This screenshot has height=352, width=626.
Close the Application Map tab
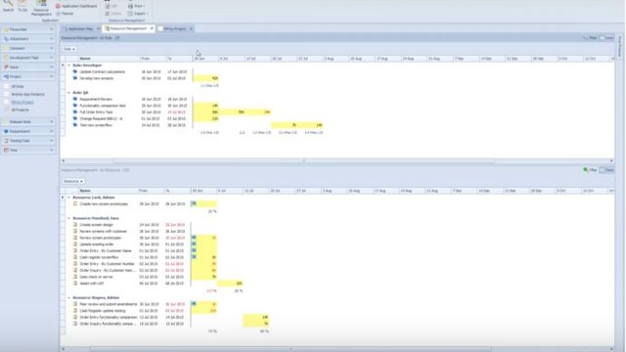98,28
